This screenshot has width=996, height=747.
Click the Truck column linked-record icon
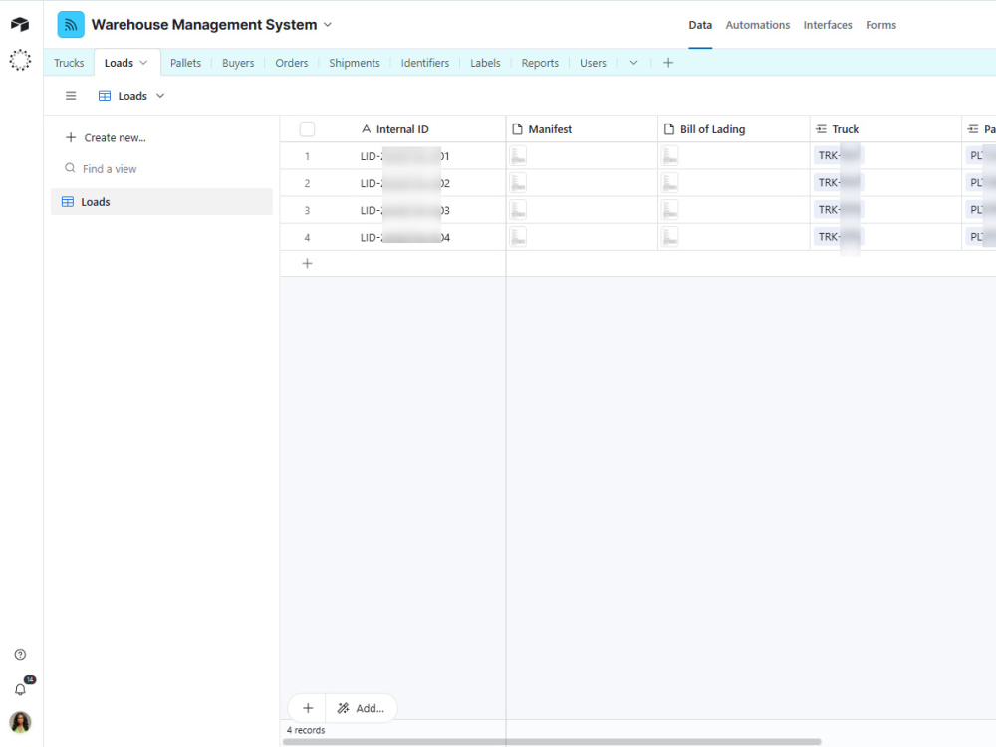[x=821, y=128]
